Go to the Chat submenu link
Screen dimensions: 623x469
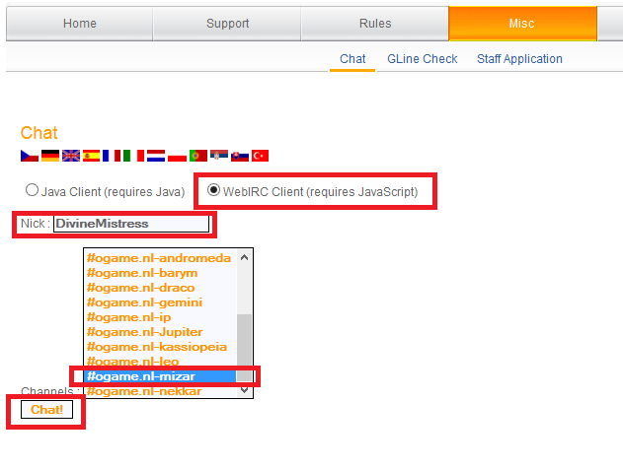pos(352,59)
